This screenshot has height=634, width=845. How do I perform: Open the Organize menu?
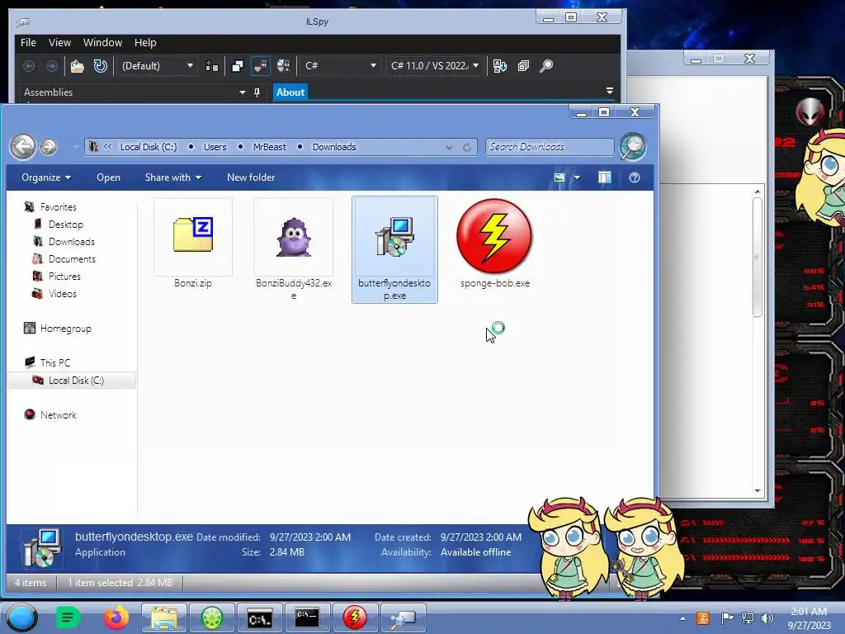tap(46, 177)
